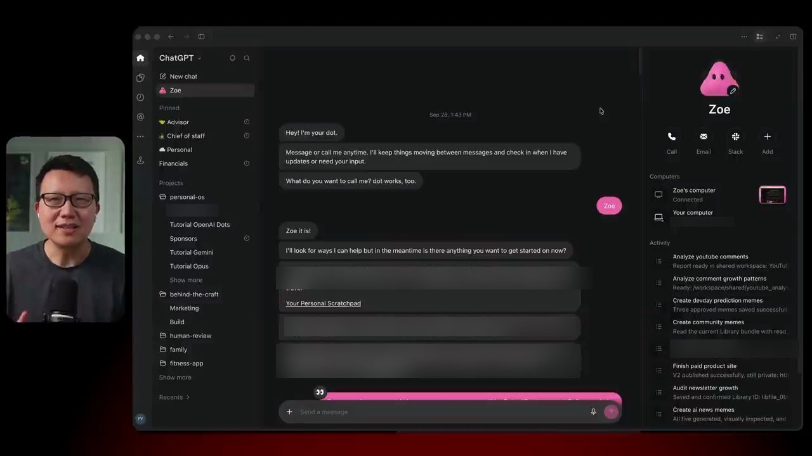812x456 pixels.
Task: Click the more options dots in left rail
Action: [x=140, y=136]
